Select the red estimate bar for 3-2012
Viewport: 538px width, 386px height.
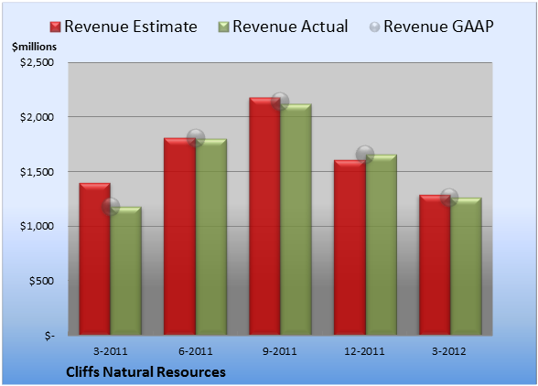tap(435, 265)
